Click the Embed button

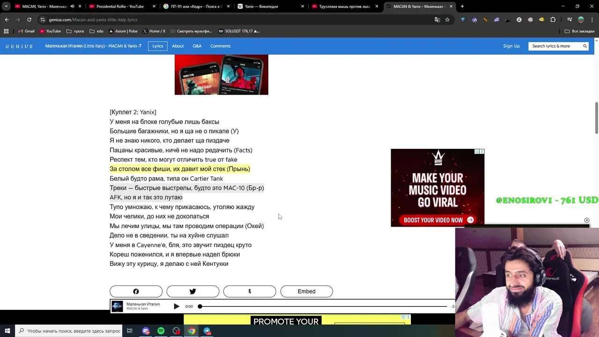coord(307,291)
